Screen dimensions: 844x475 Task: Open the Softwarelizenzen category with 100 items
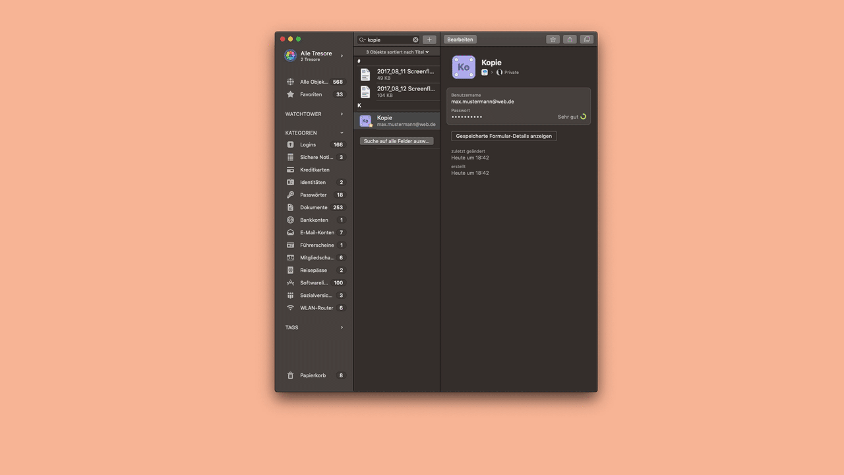click(314, 282)
